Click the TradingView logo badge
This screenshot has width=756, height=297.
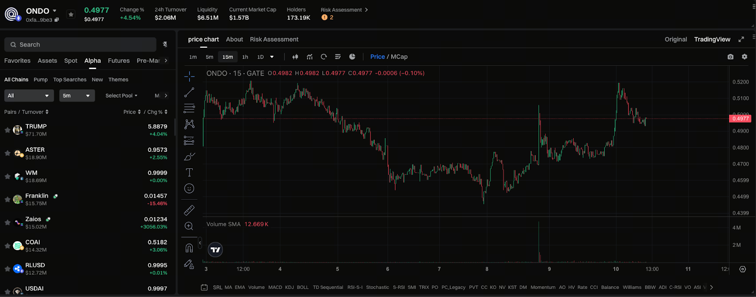[x=215, y=250]
